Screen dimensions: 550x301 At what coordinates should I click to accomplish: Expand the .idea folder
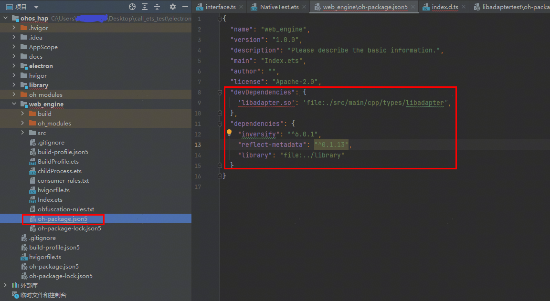pos(14,37)
